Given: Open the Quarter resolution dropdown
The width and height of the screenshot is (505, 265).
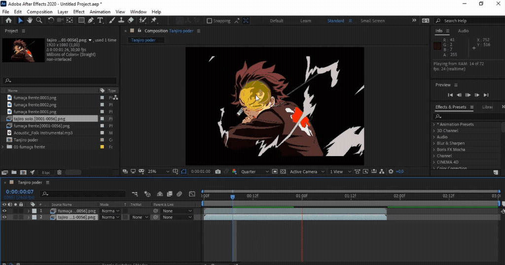Looking at the screenshot, I should coord(255,172).
